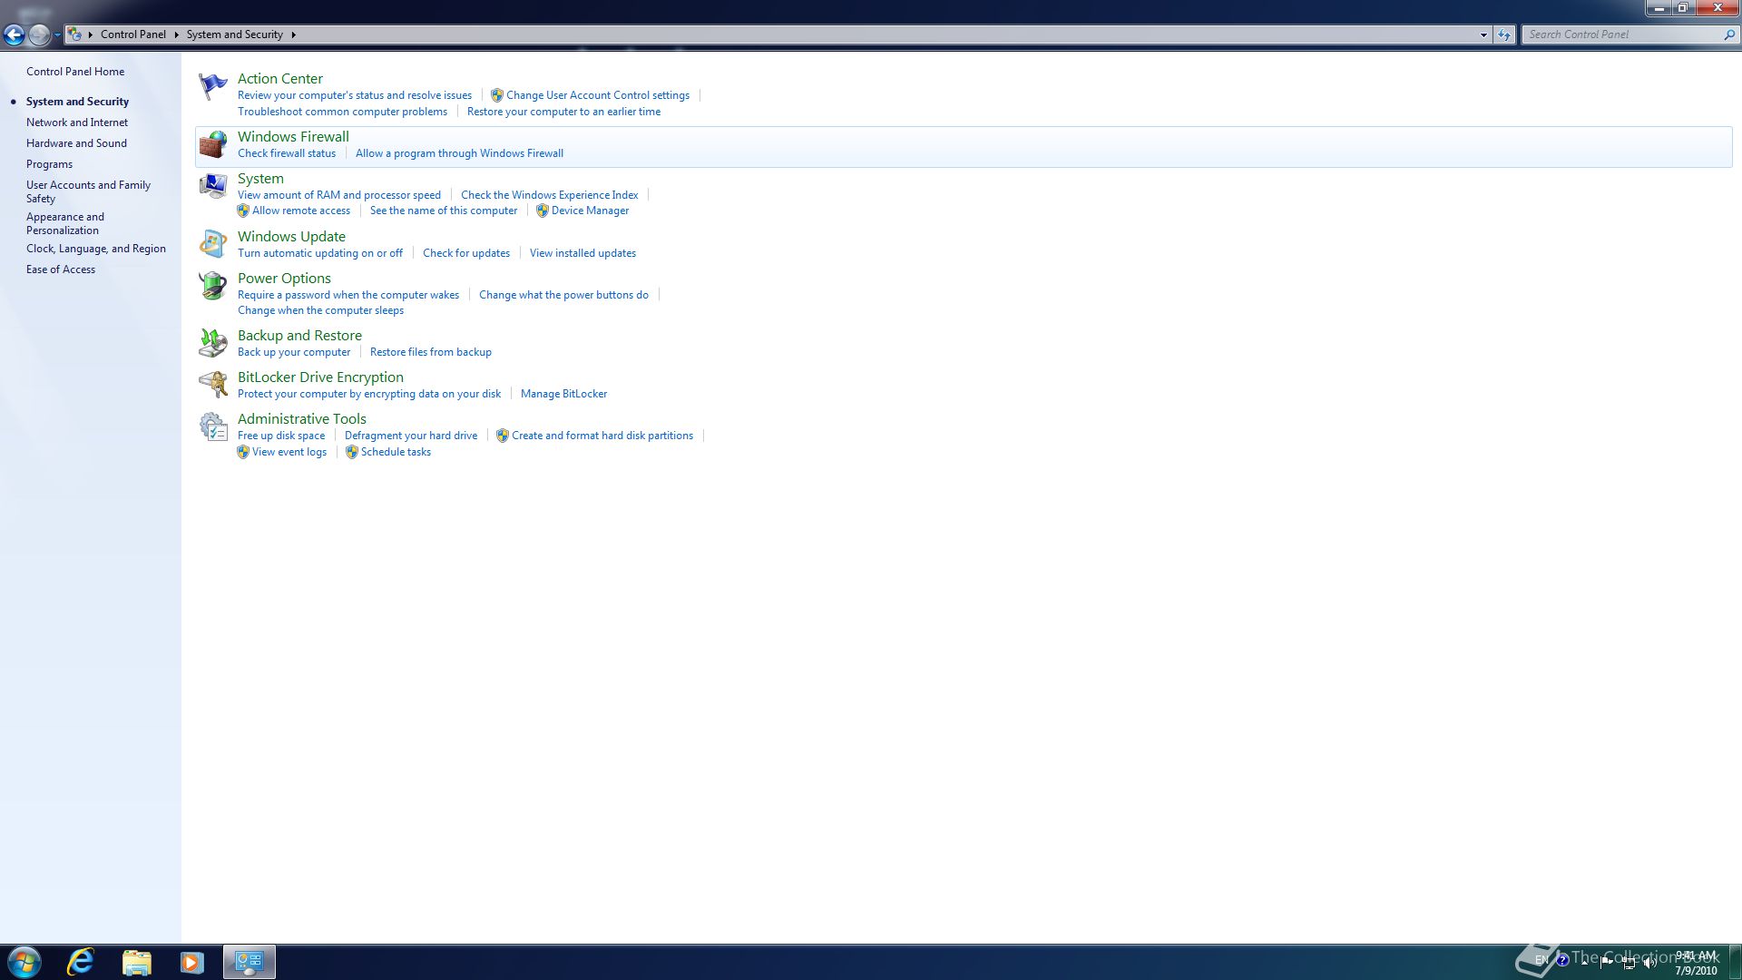The image size is (1742, 980).
Task: Click the Control Panel taskbar button
Action: pyautogui.click(x=249, y=962)
